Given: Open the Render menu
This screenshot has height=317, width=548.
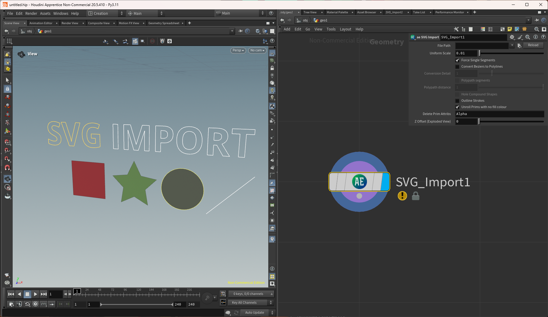Looking at the screenshot, I should (x=31, y=14).
